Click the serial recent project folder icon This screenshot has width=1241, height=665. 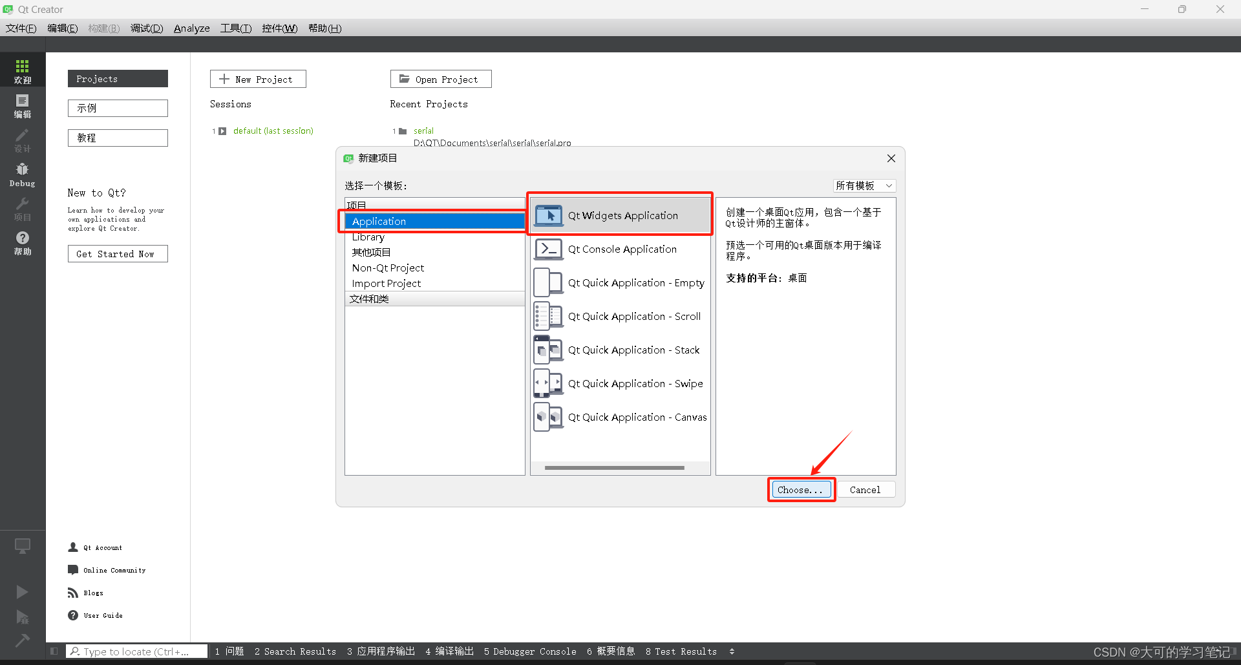[403, 131]
